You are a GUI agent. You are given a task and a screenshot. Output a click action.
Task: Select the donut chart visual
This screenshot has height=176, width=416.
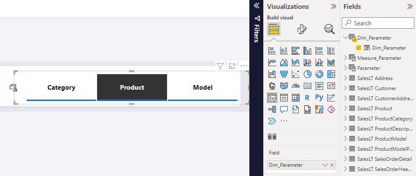319,74
